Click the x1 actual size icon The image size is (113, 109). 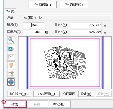[x=11, y=57]
